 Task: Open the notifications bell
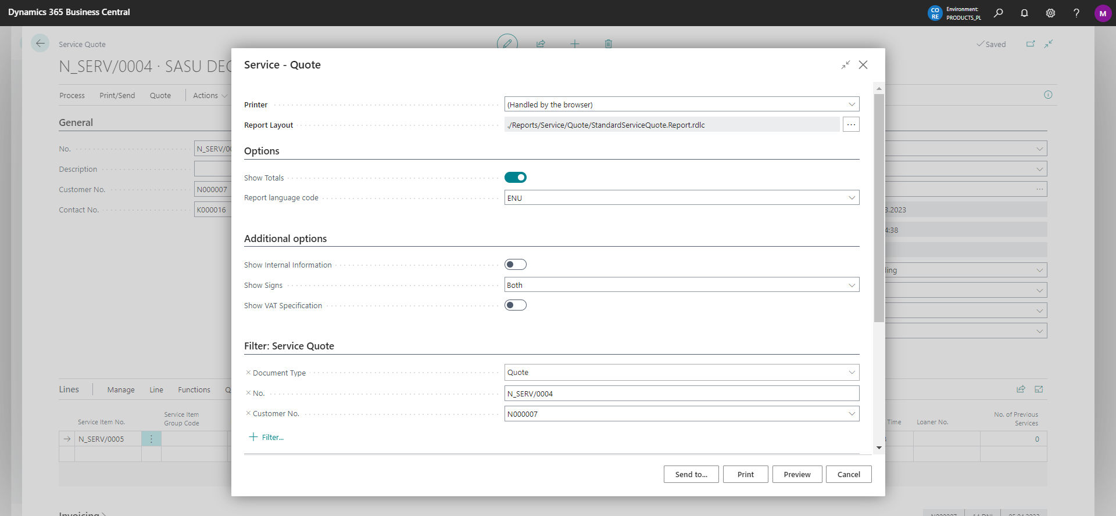1024,13
